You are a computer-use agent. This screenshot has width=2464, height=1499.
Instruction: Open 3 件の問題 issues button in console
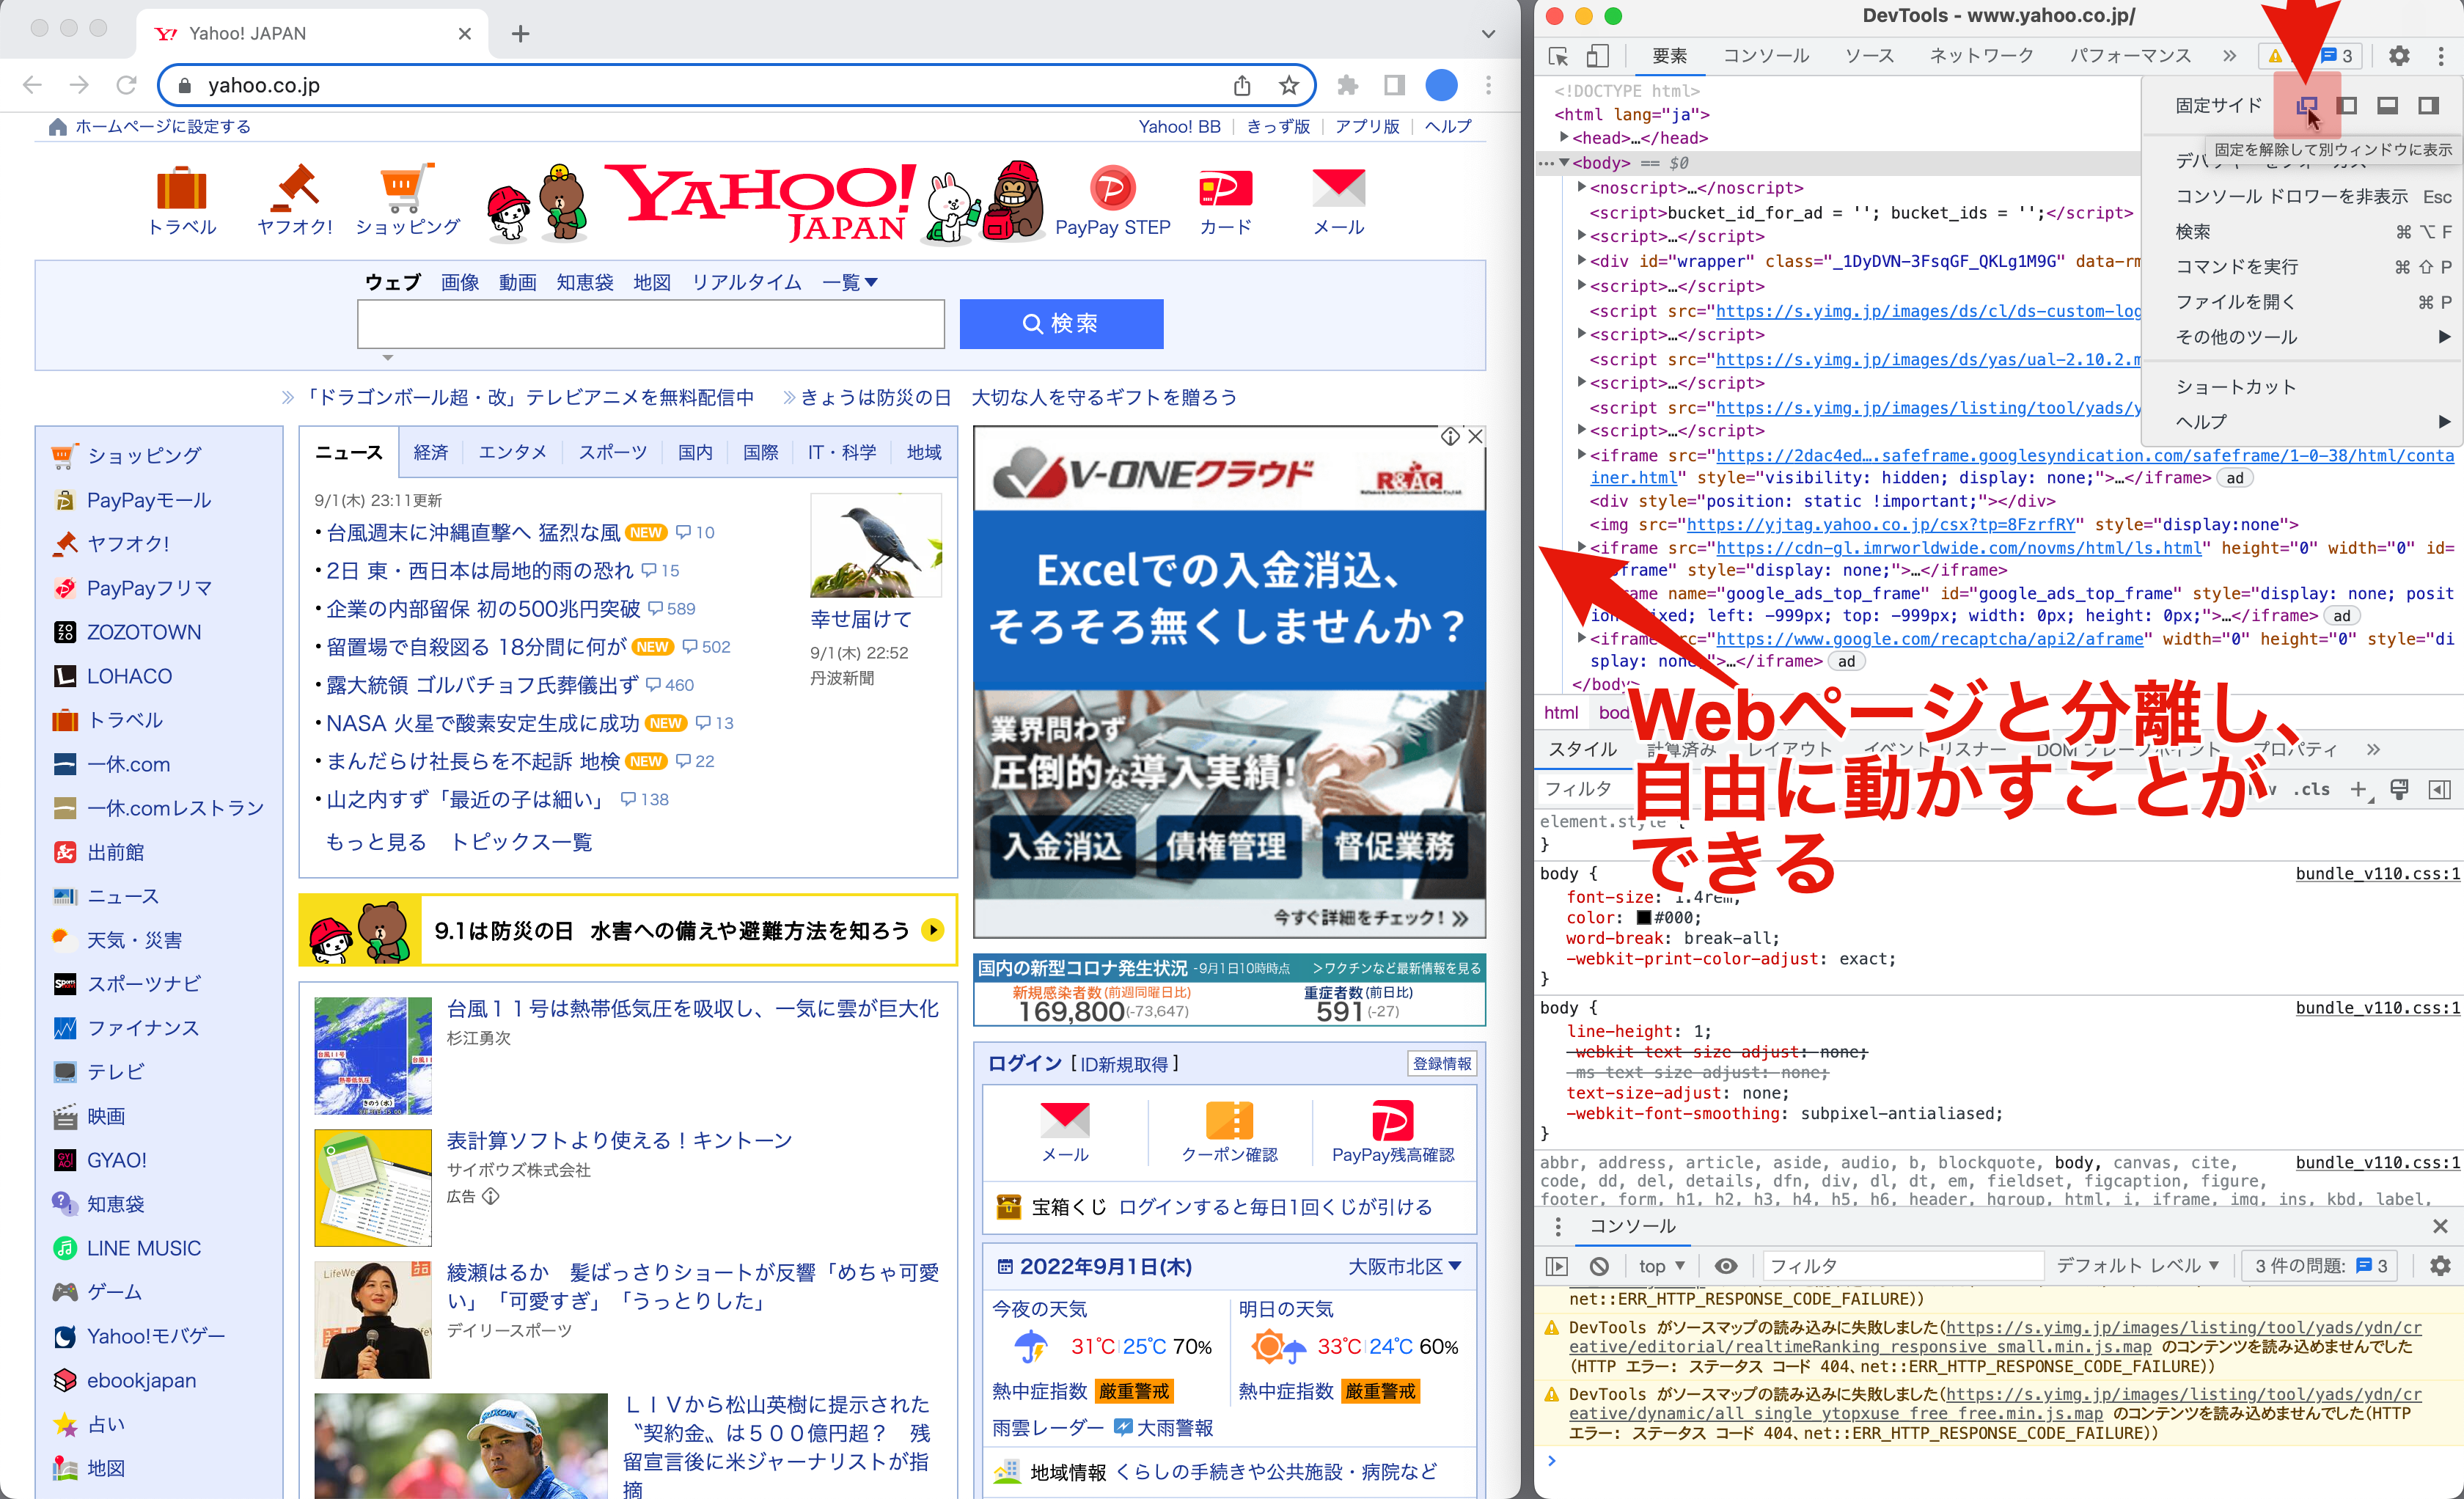point(2321,1266)
